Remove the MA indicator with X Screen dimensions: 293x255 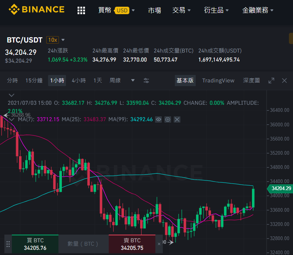(177, 119)
